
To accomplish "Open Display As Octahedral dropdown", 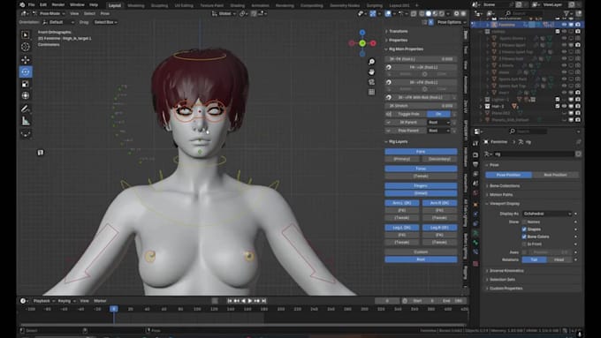I will 547,214.
